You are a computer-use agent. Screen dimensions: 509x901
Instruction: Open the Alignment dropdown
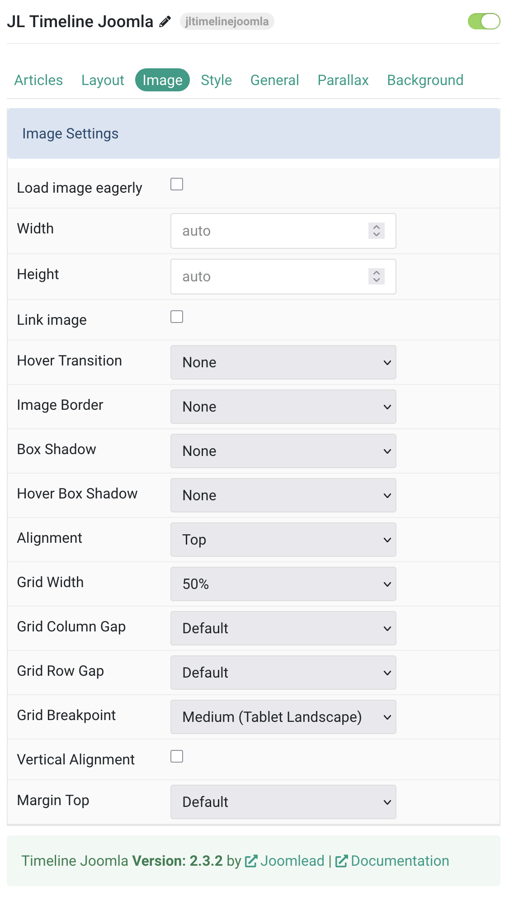[283, 540]
